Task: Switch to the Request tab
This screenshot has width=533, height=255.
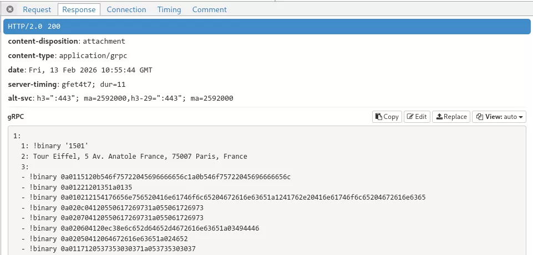Action: click(37, 9)
